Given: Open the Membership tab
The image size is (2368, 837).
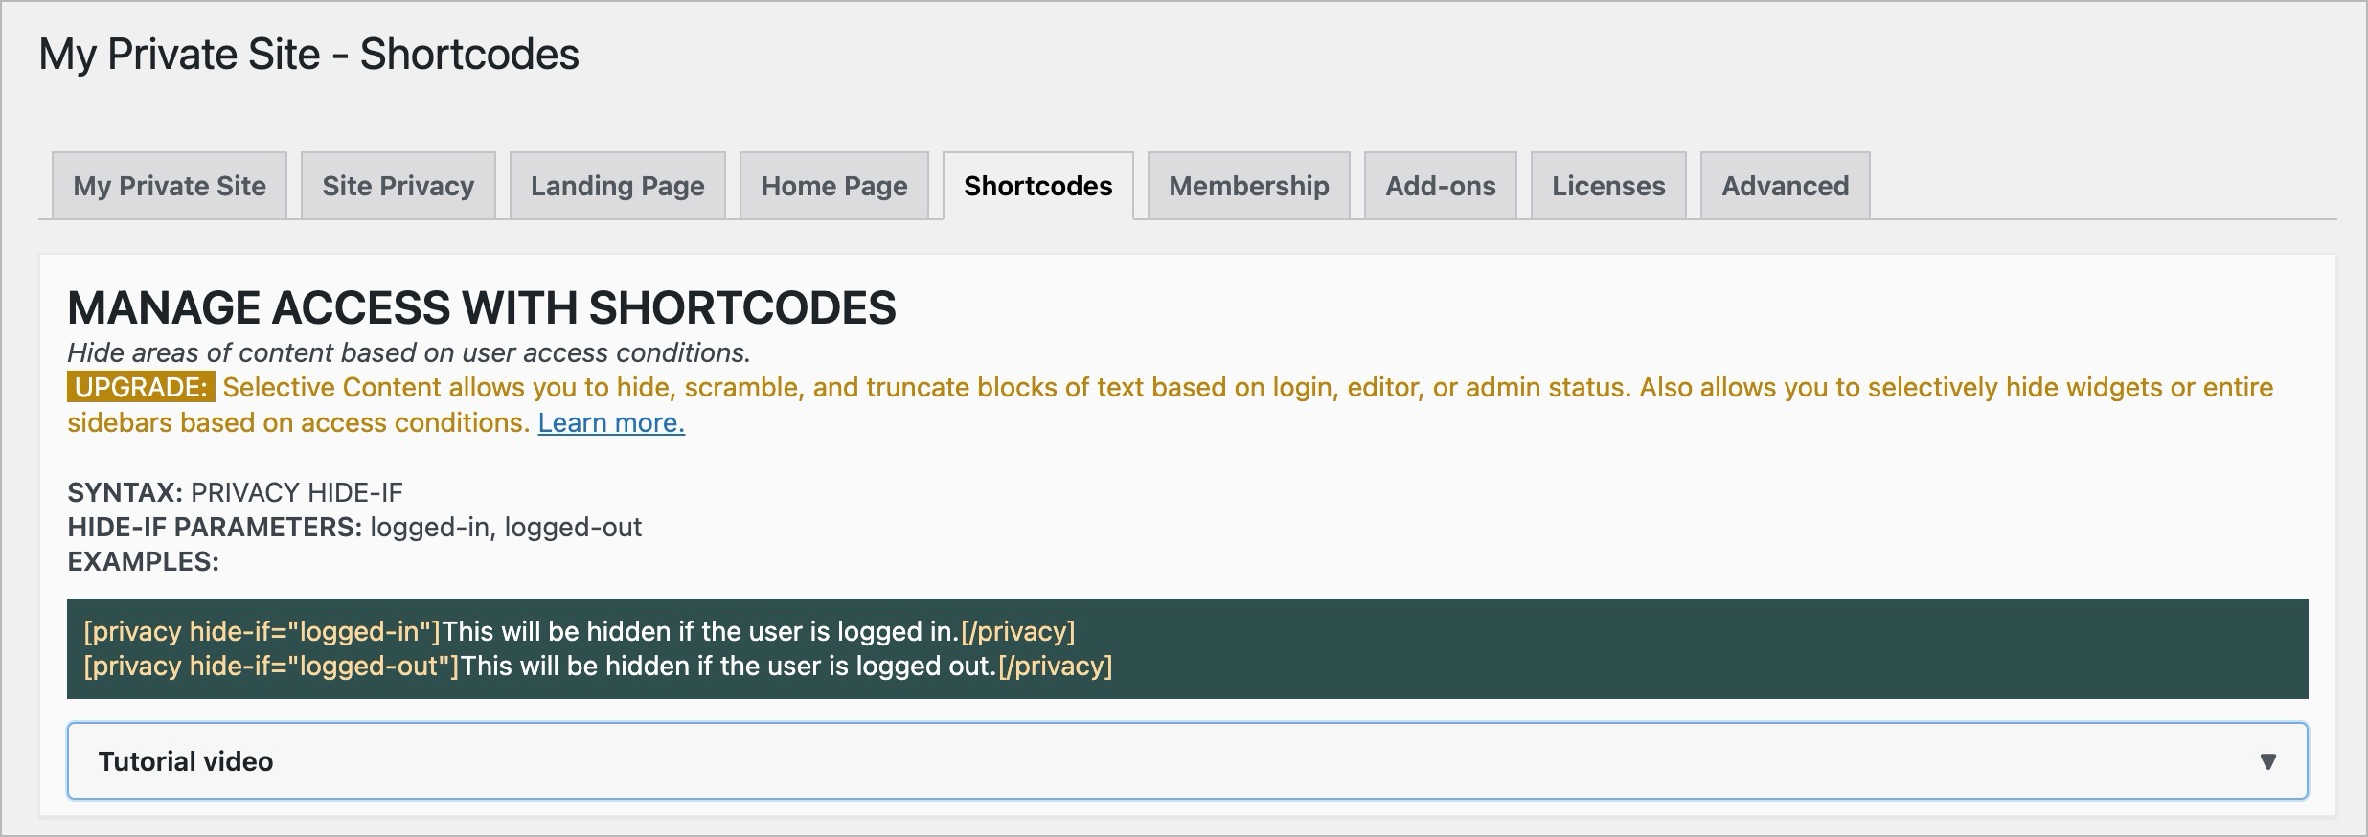Looking at the screenshot, I should click(1249, 186).
